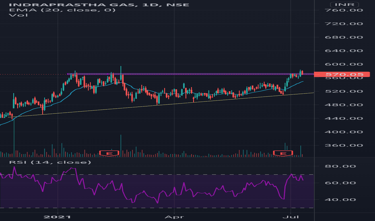Click the 600.00 price axis label

344,64
